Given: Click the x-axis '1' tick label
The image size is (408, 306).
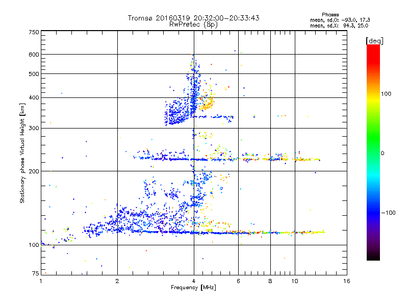Looking at the screenshot, I should [41, 281].
